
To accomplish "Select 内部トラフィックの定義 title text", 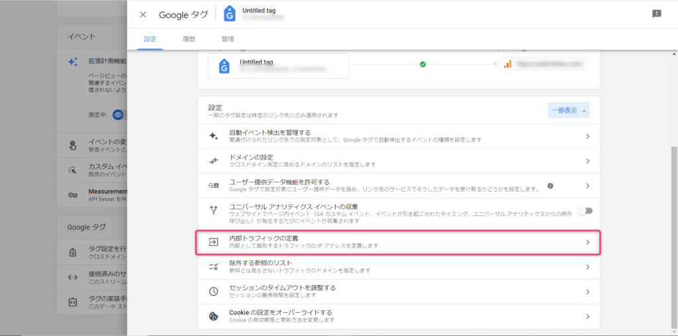I will (264, 239).
